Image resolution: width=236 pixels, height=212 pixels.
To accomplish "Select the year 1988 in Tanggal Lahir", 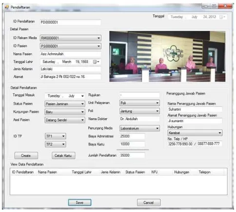I will pos(85,62).
